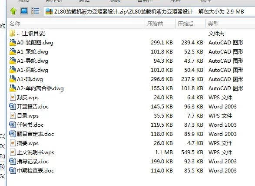The height and width of the screenshot is (186, 255).
Task: Click the 题目审定表.doc Word icon
Action: [x=13, y=134]
